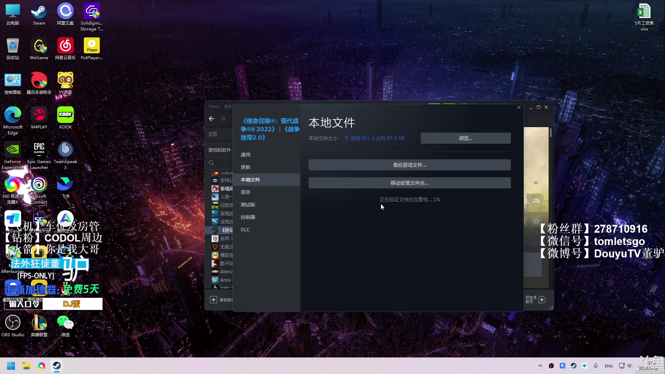
Task: Open the 飞书 desktop icon
Action: tap(65, 188)
